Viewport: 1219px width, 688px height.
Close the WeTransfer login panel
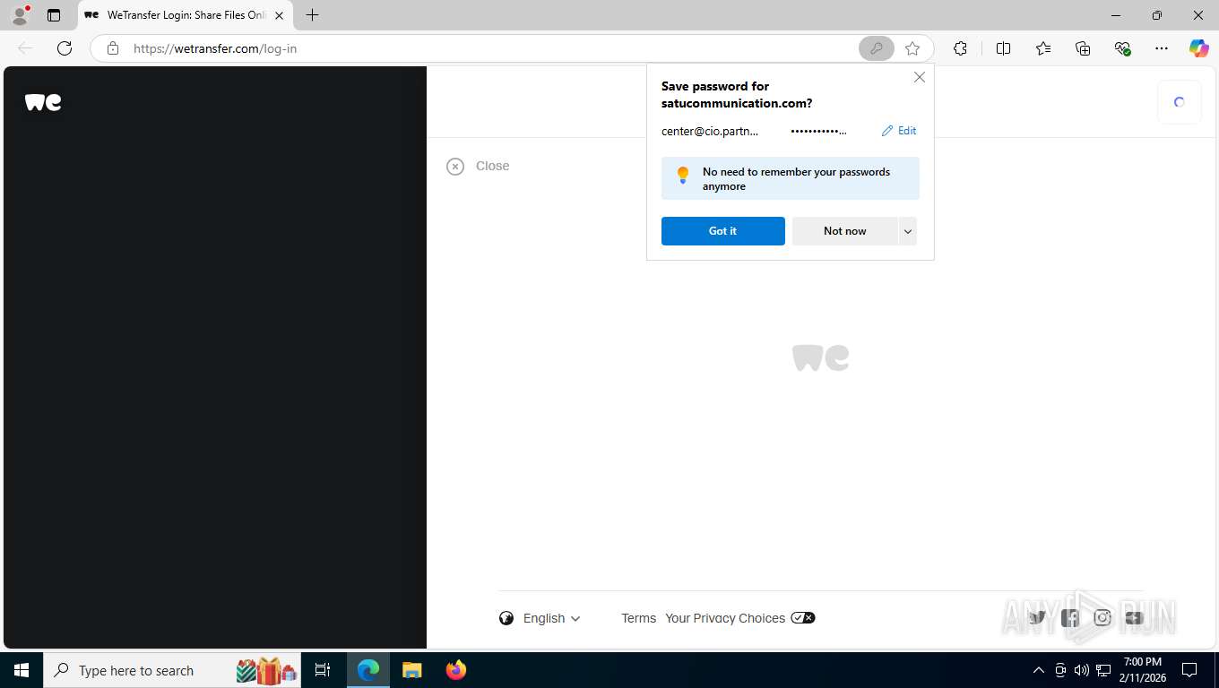tap(479, 166)
